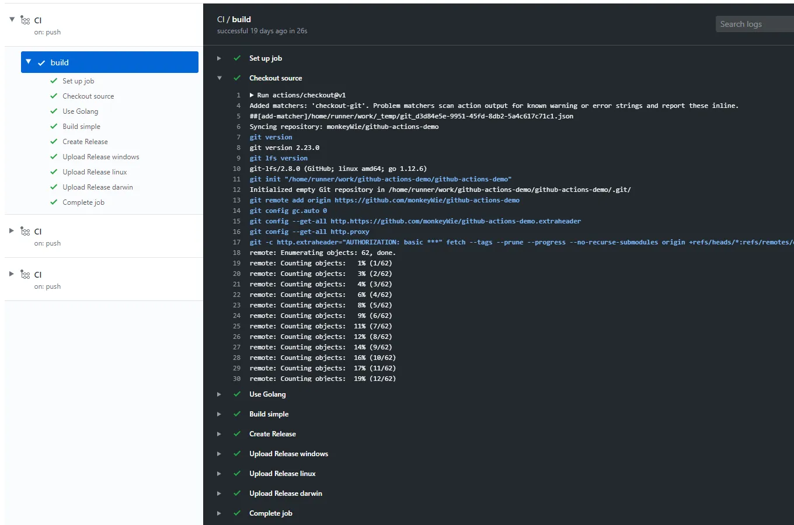Collapse the Checkout source log section
Image resolution: width=794 pixels, height=525 pixels.
tap(220, 78)
